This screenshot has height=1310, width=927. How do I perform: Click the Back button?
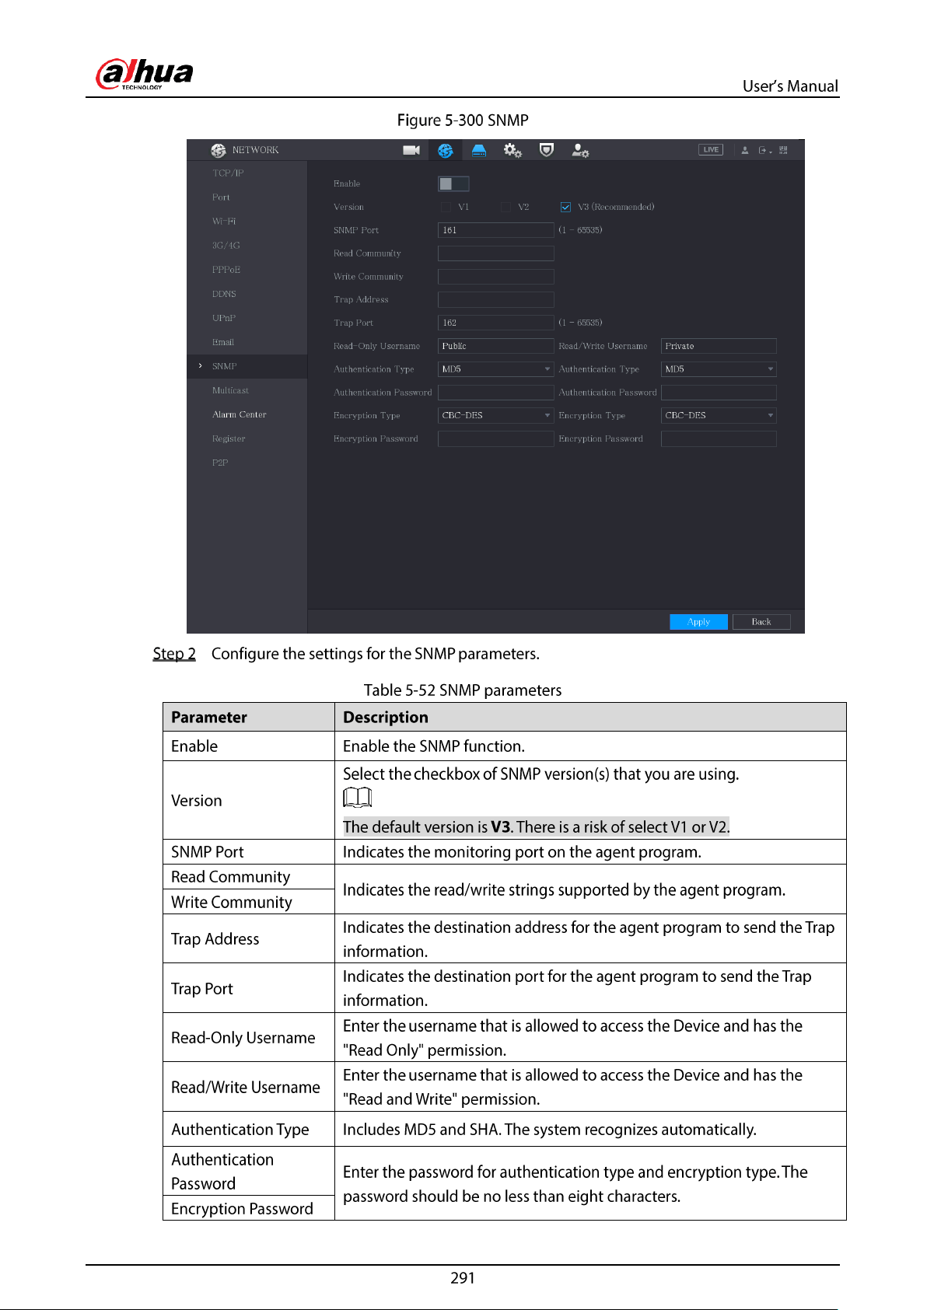[761, 622]
